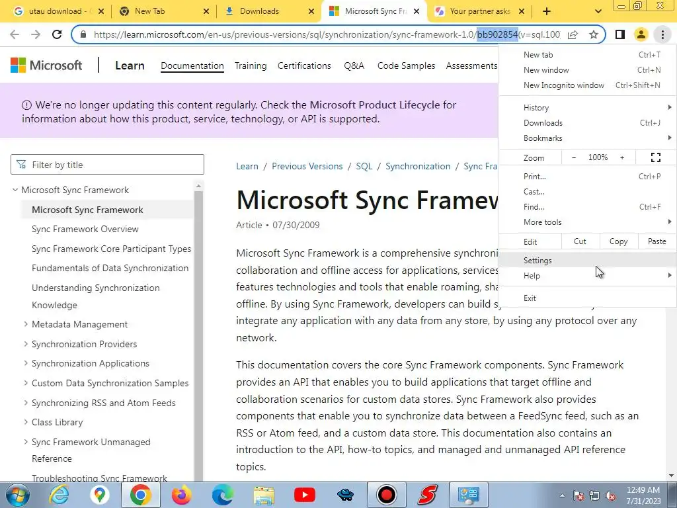The width and height of the screenshot is (677, 508).
Task: Open the Chrome profile avatar
Action: coord(641,34)
